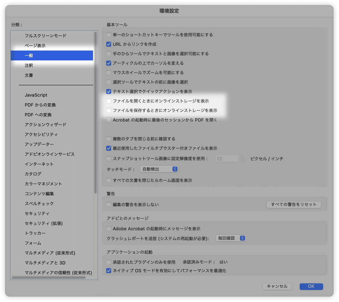Open the タッチモード 自動検出 dropdown
339x302 pixels.
pos(159,169)
